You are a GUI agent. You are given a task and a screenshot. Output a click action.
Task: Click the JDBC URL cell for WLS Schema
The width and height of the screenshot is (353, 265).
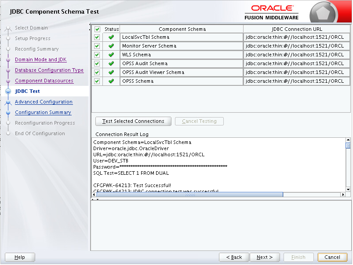tap(297, 55)
